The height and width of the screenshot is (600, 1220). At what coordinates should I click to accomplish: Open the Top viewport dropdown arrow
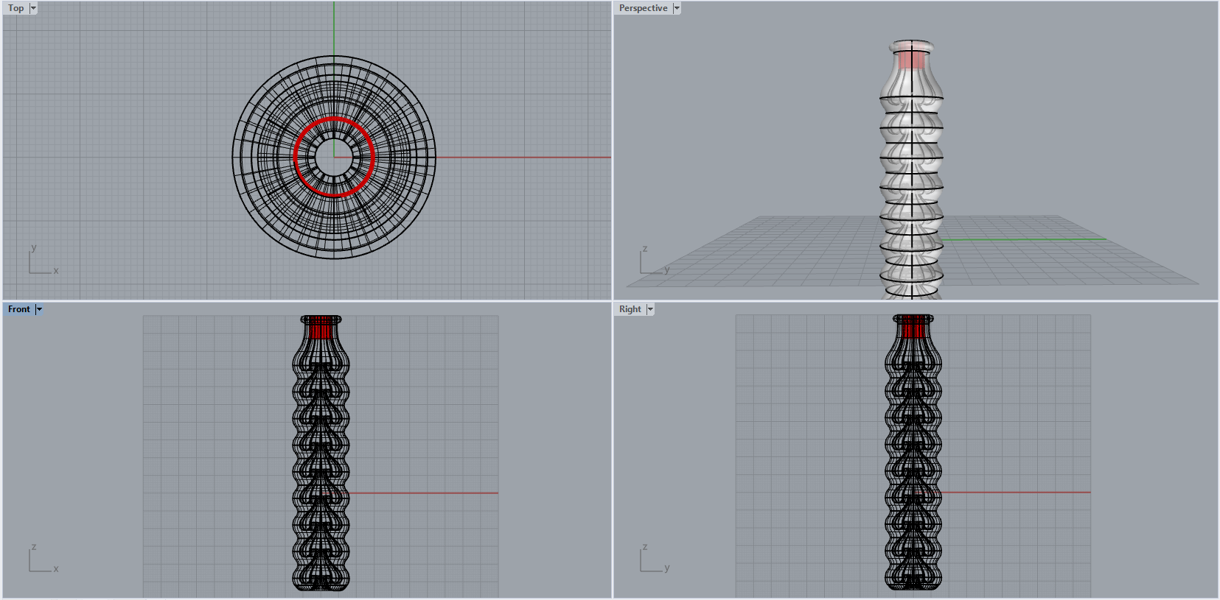tap(33, 8)
